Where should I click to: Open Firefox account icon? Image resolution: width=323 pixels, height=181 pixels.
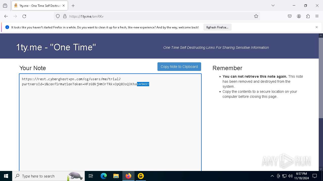tap(299, 16)
